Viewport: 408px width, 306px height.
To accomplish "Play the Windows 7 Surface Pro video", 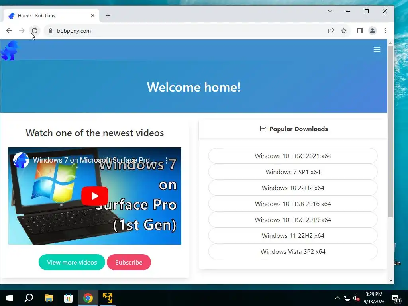I will [x=95, y=196].
